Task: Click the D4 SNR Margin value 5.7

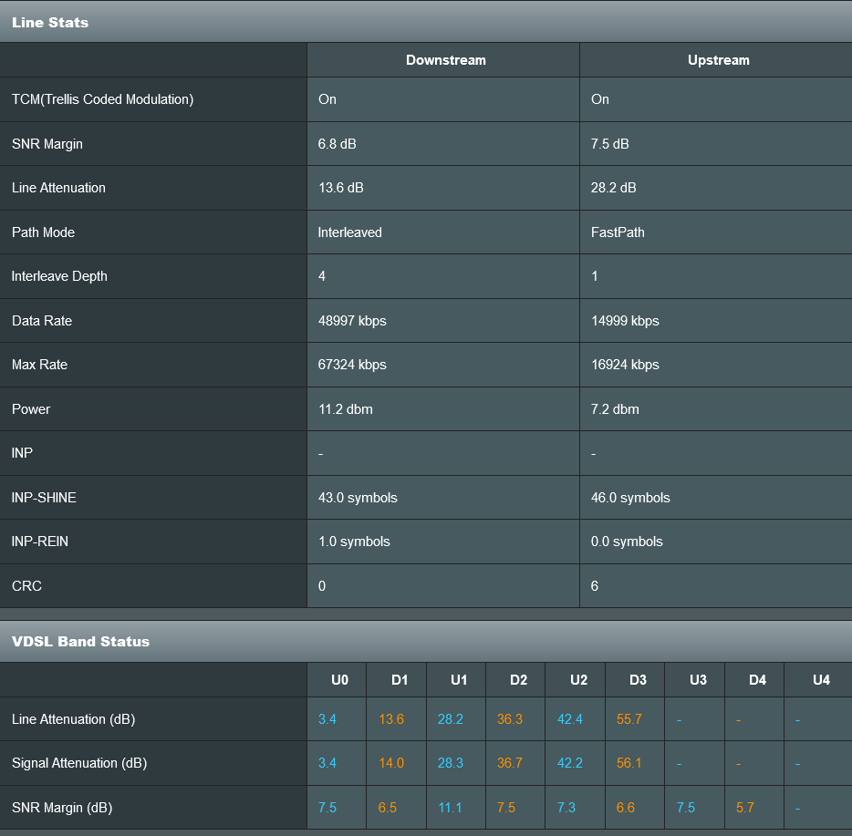Action: pos(744,808)
